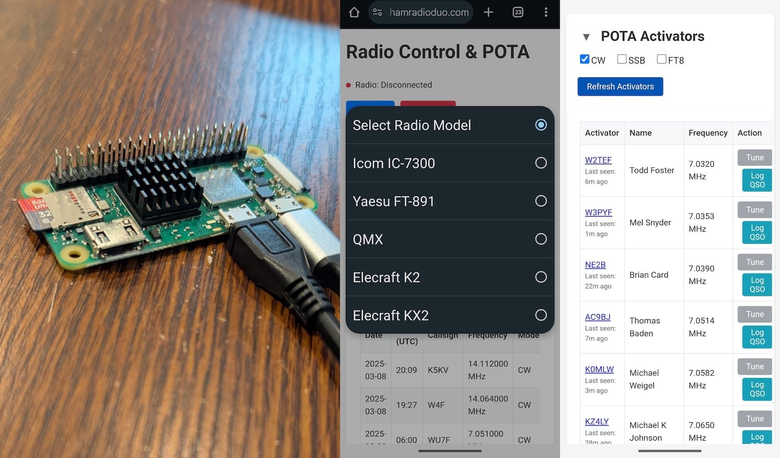Click the hamradioduo.com address bar
Viewport: 780px width, 458px height.
click(x=429, y=12)
